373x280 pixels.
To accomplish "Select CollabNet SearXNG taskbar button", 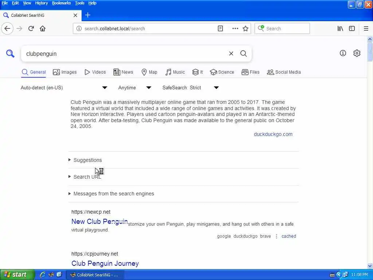I will [95, 275].
